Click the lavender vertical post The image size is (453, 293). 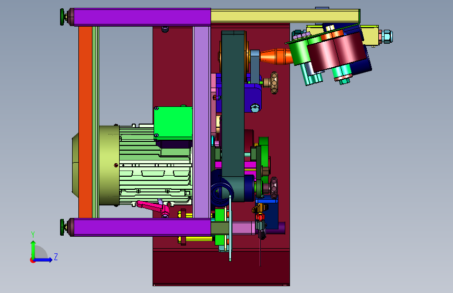tap(202, 122)
